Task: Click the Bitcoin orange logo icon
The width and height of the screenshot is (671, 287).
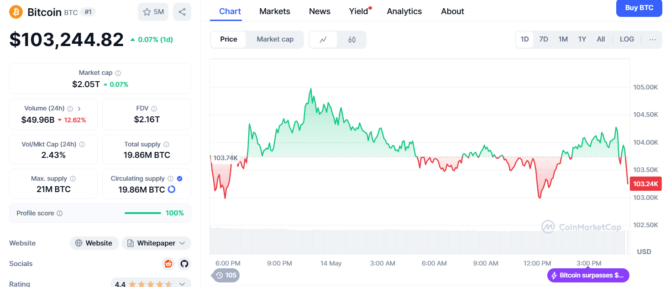Action: [x=16, y=12]
